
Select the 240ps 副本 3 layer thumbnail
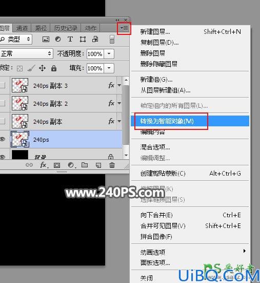click(20, 85)
